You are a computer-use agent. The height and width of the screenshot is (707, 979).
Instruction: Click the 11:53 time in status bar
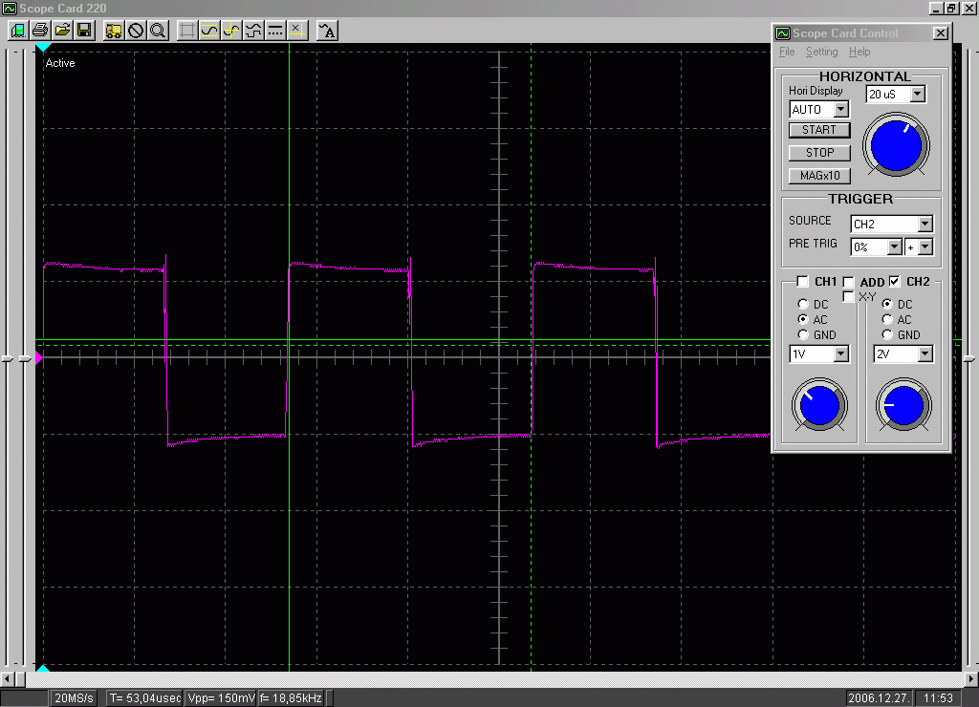coord(938,698)
